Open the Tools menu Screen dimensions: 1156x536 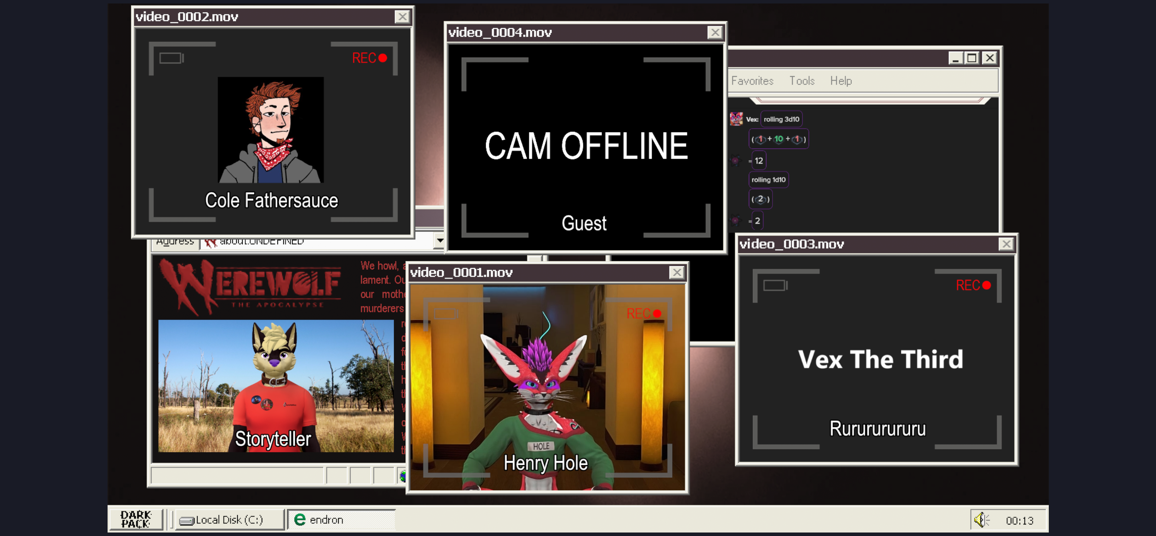(802, 81)
